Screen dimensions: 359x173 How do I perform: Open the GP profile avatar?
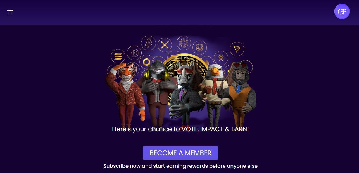pyautogui.click(x=342, y=12)
